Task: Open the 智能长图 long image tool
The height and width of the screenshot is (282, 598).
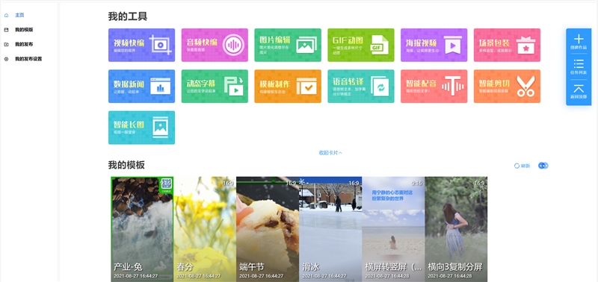Action: point(141,128)
